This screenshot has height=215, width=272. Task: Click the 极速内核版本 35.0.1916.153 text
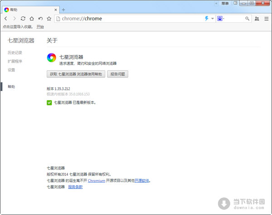coord(68,94)
